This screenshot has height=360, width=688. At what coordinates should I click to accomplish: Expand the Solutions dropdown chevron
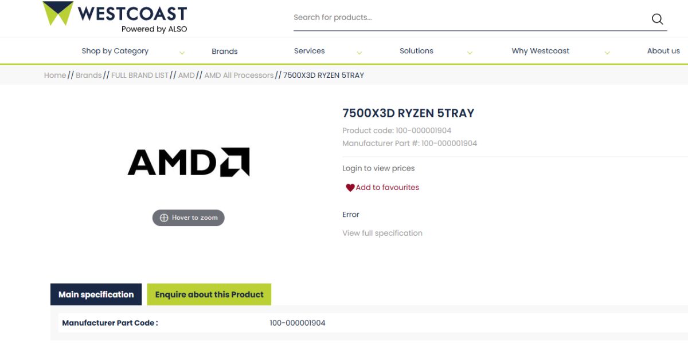[x=470, y=53]
